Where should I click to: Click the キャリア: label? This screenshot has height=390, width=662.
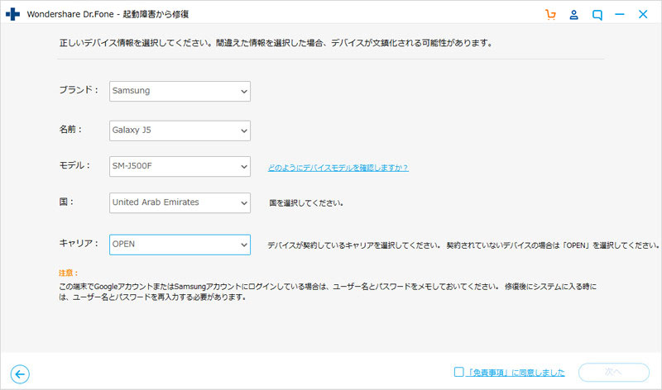point(79,243)
